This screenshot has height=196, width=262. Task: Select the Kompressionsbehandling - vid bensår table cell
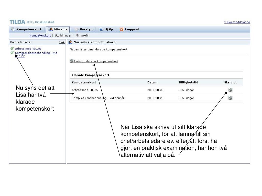tap(98, 98)
